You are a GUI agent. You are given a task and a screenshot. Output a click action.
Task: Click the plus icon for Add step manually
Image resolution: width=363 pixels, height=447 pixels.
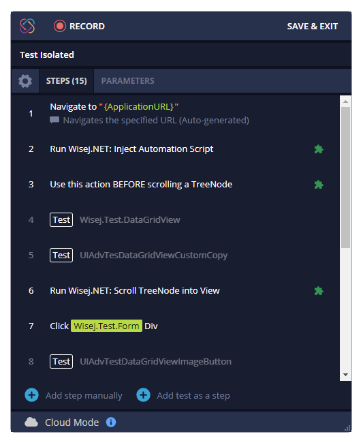point(31,395)
